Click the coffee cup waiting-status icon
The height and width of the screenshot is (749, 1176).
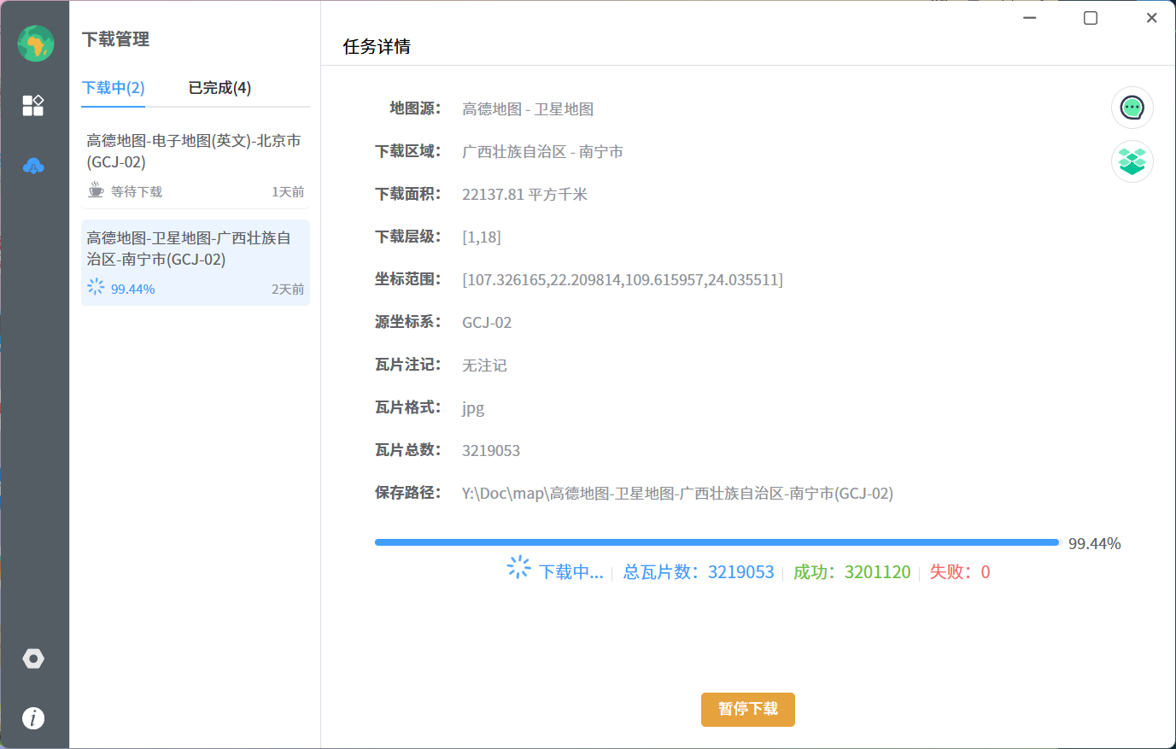click(x=96, y=190)
